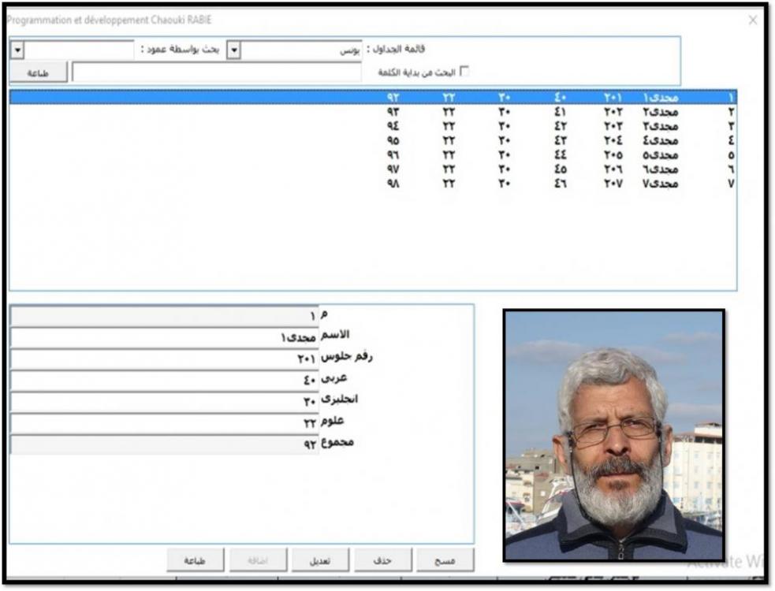This screenshot has height=591, width=775.
Task: Click the student photo thumbnail
Action: 613,435
